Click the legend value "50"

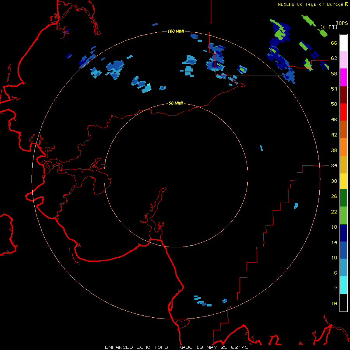pos(334,104)
